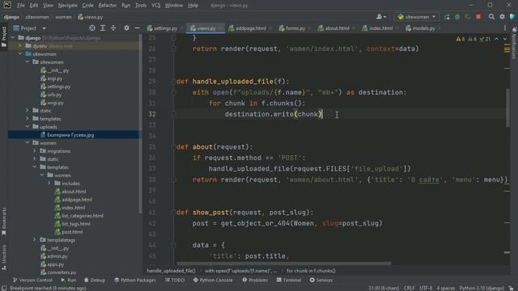Open the File menu

point(21,6)
